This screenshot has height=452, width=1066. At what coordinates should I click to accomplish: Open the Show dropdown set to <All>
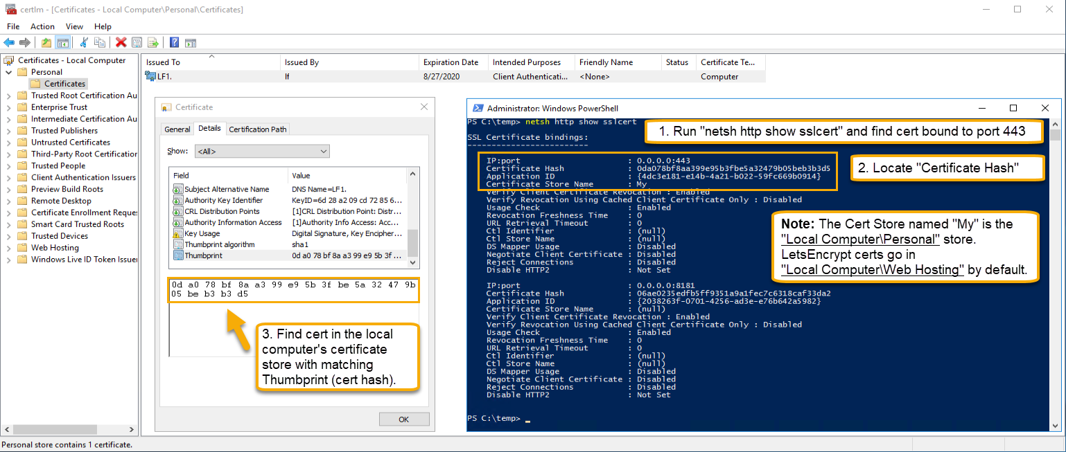(262, 151)
